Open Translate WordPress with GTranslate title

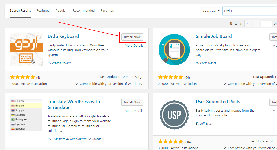point(74,104)
